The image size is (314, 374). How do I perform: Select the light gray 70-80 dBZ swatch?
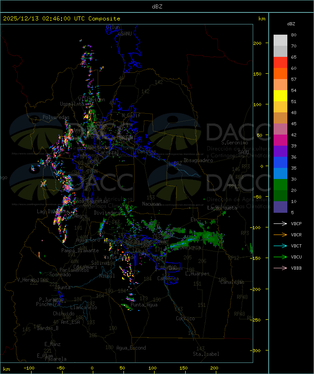tap(280, 40)
